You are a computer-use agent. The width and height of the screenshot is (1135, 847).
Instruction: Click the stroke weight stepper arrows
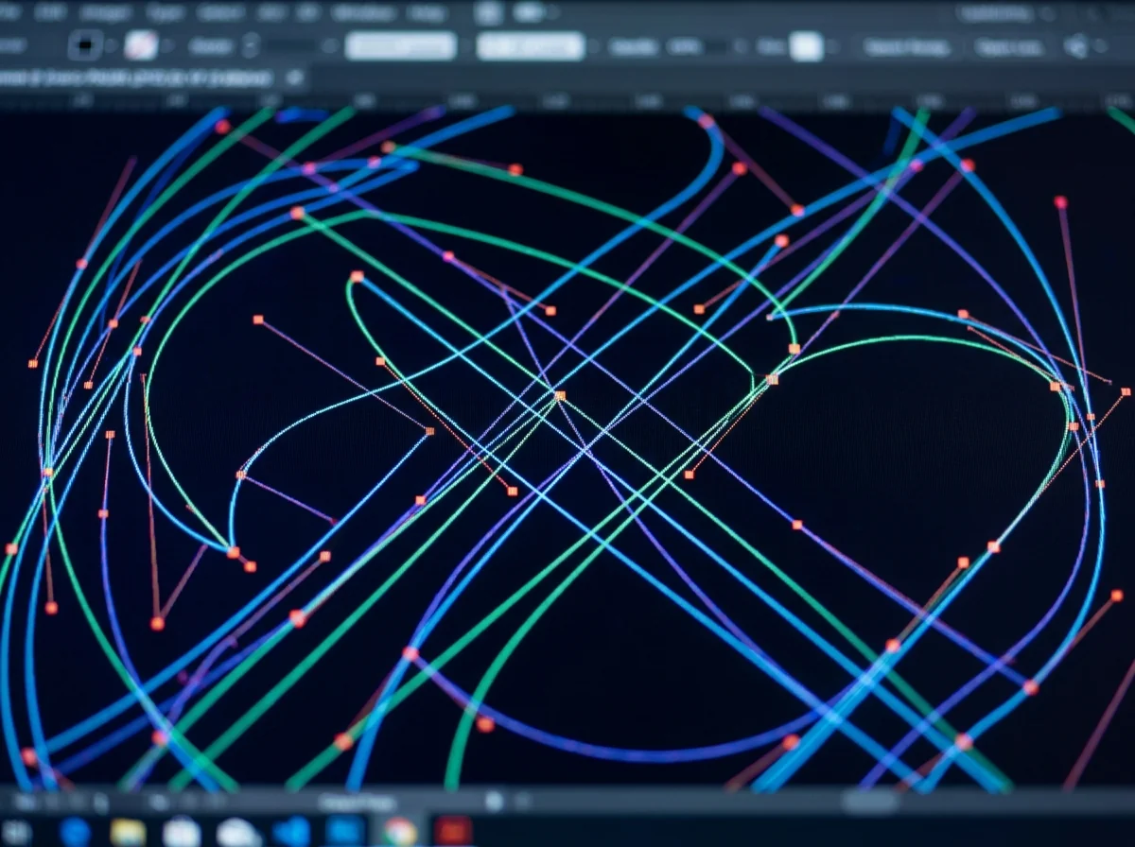click(251, 45)
